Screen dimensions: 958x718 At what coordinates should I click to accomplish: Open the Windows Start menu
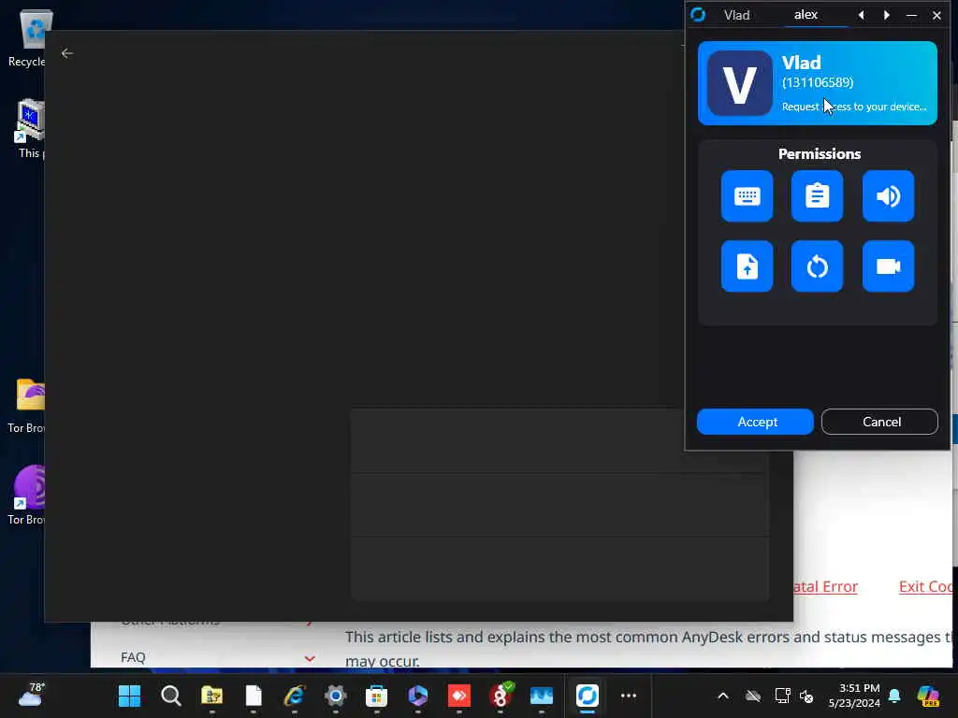(129, 696)
